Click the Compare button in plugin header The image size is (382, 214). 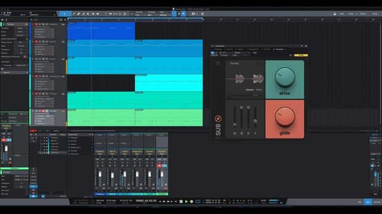click(224, 55)
